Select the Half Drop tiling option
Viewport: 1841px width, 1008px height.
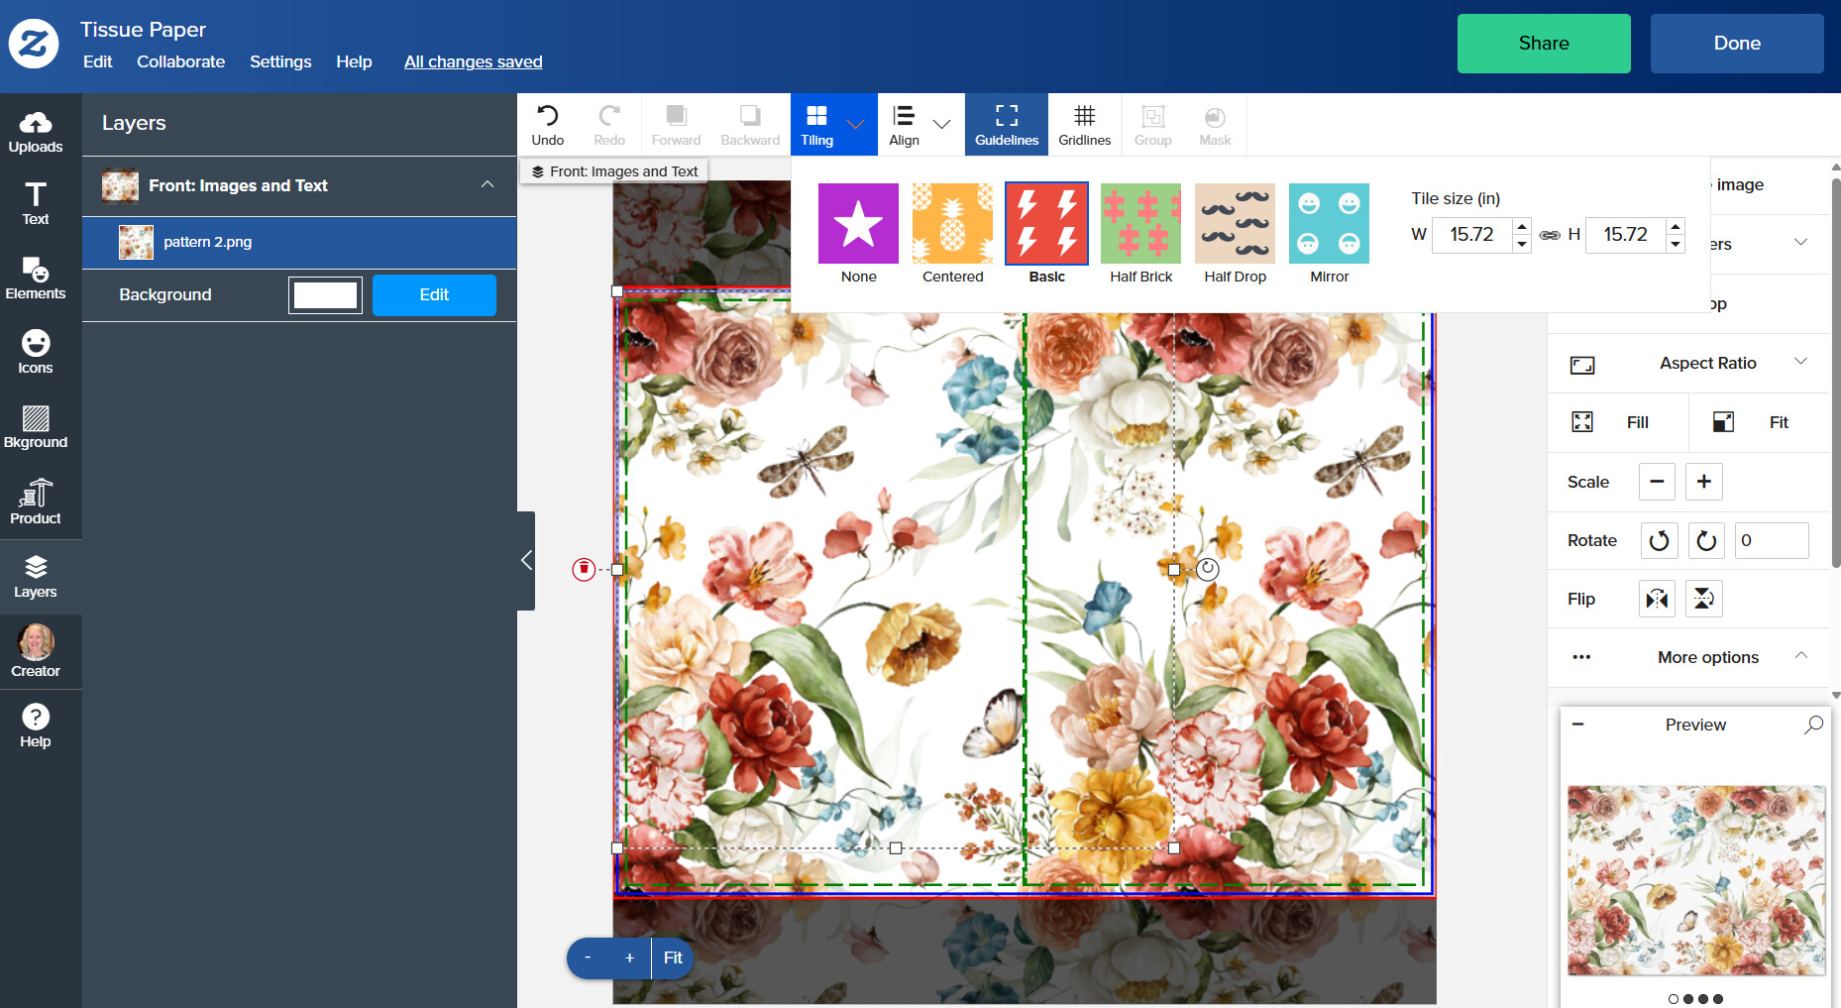point(1235,234)
